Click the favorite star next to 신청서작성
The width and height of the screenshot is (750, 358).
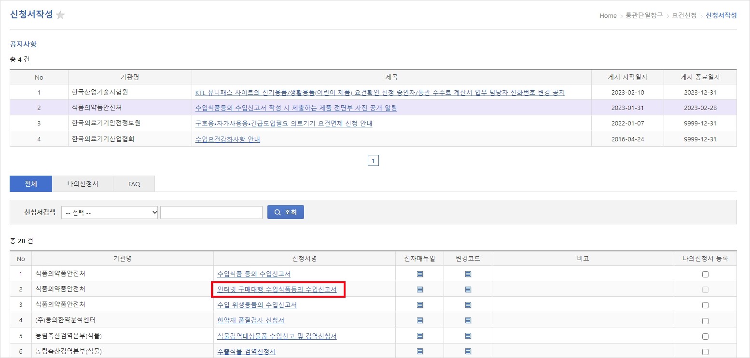tap(60, 15)
